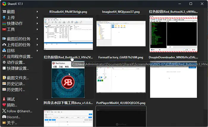
Task: Click filename FormatFactory_GhRB7h2tiM.png
Action: click(121, 57)
